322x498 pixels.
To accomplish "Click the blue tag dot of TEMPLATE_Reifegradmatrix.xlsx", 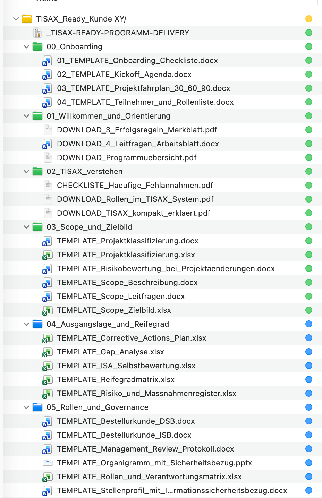I will 308,379.
